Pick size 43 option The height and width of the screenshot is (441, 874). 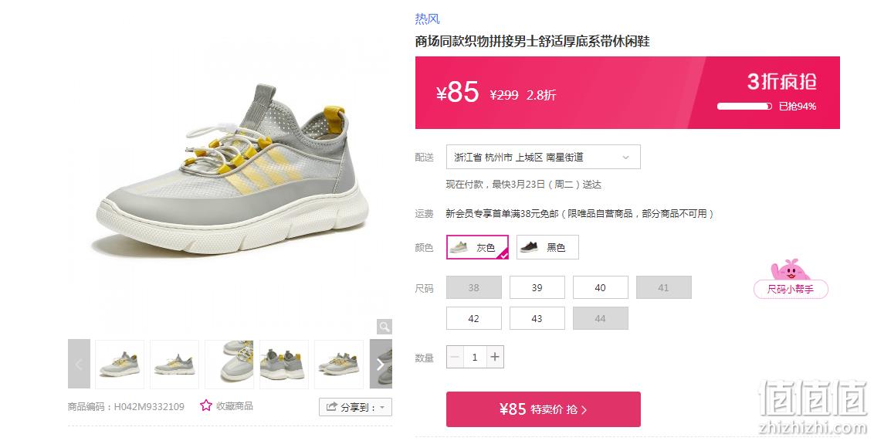tap(537, 318)
